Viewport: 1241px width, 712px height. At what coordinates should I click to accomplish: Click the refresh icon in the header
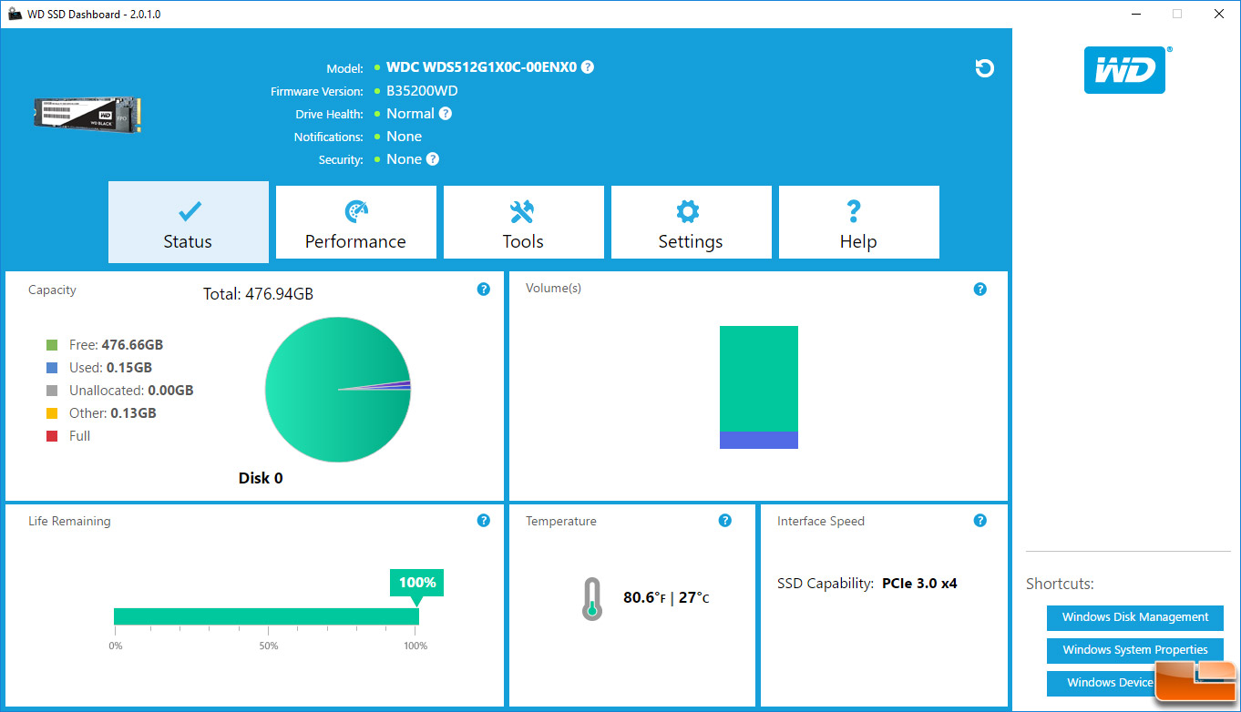pyautogui.click(x=984, y=68)
